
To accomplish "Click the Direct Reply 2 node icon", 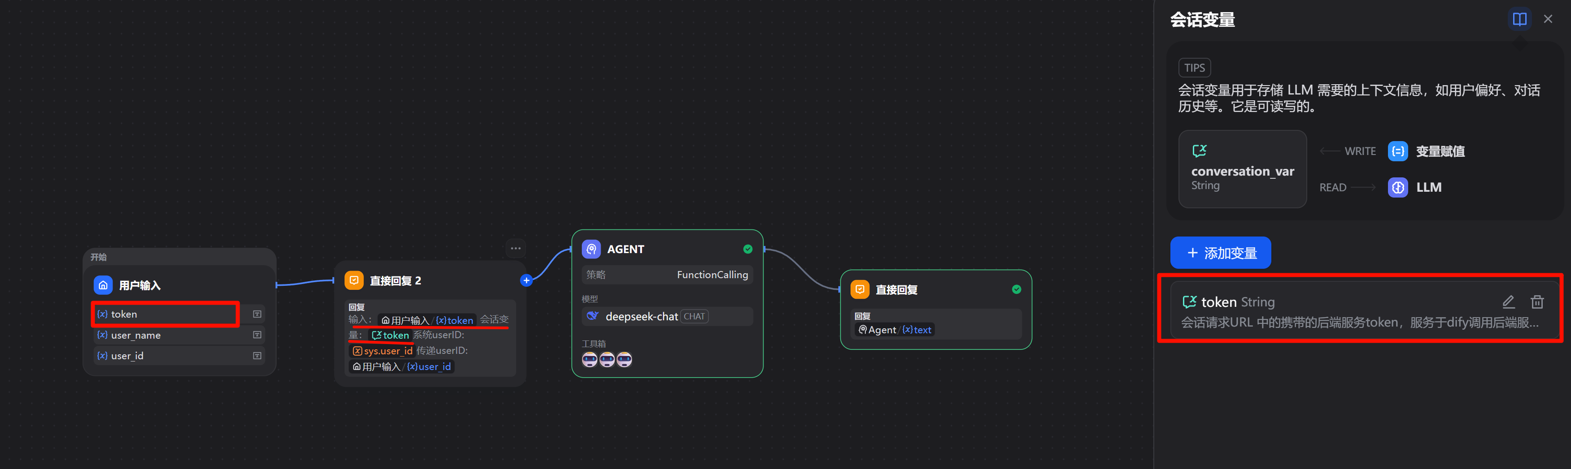I will [x=353, y=280].
